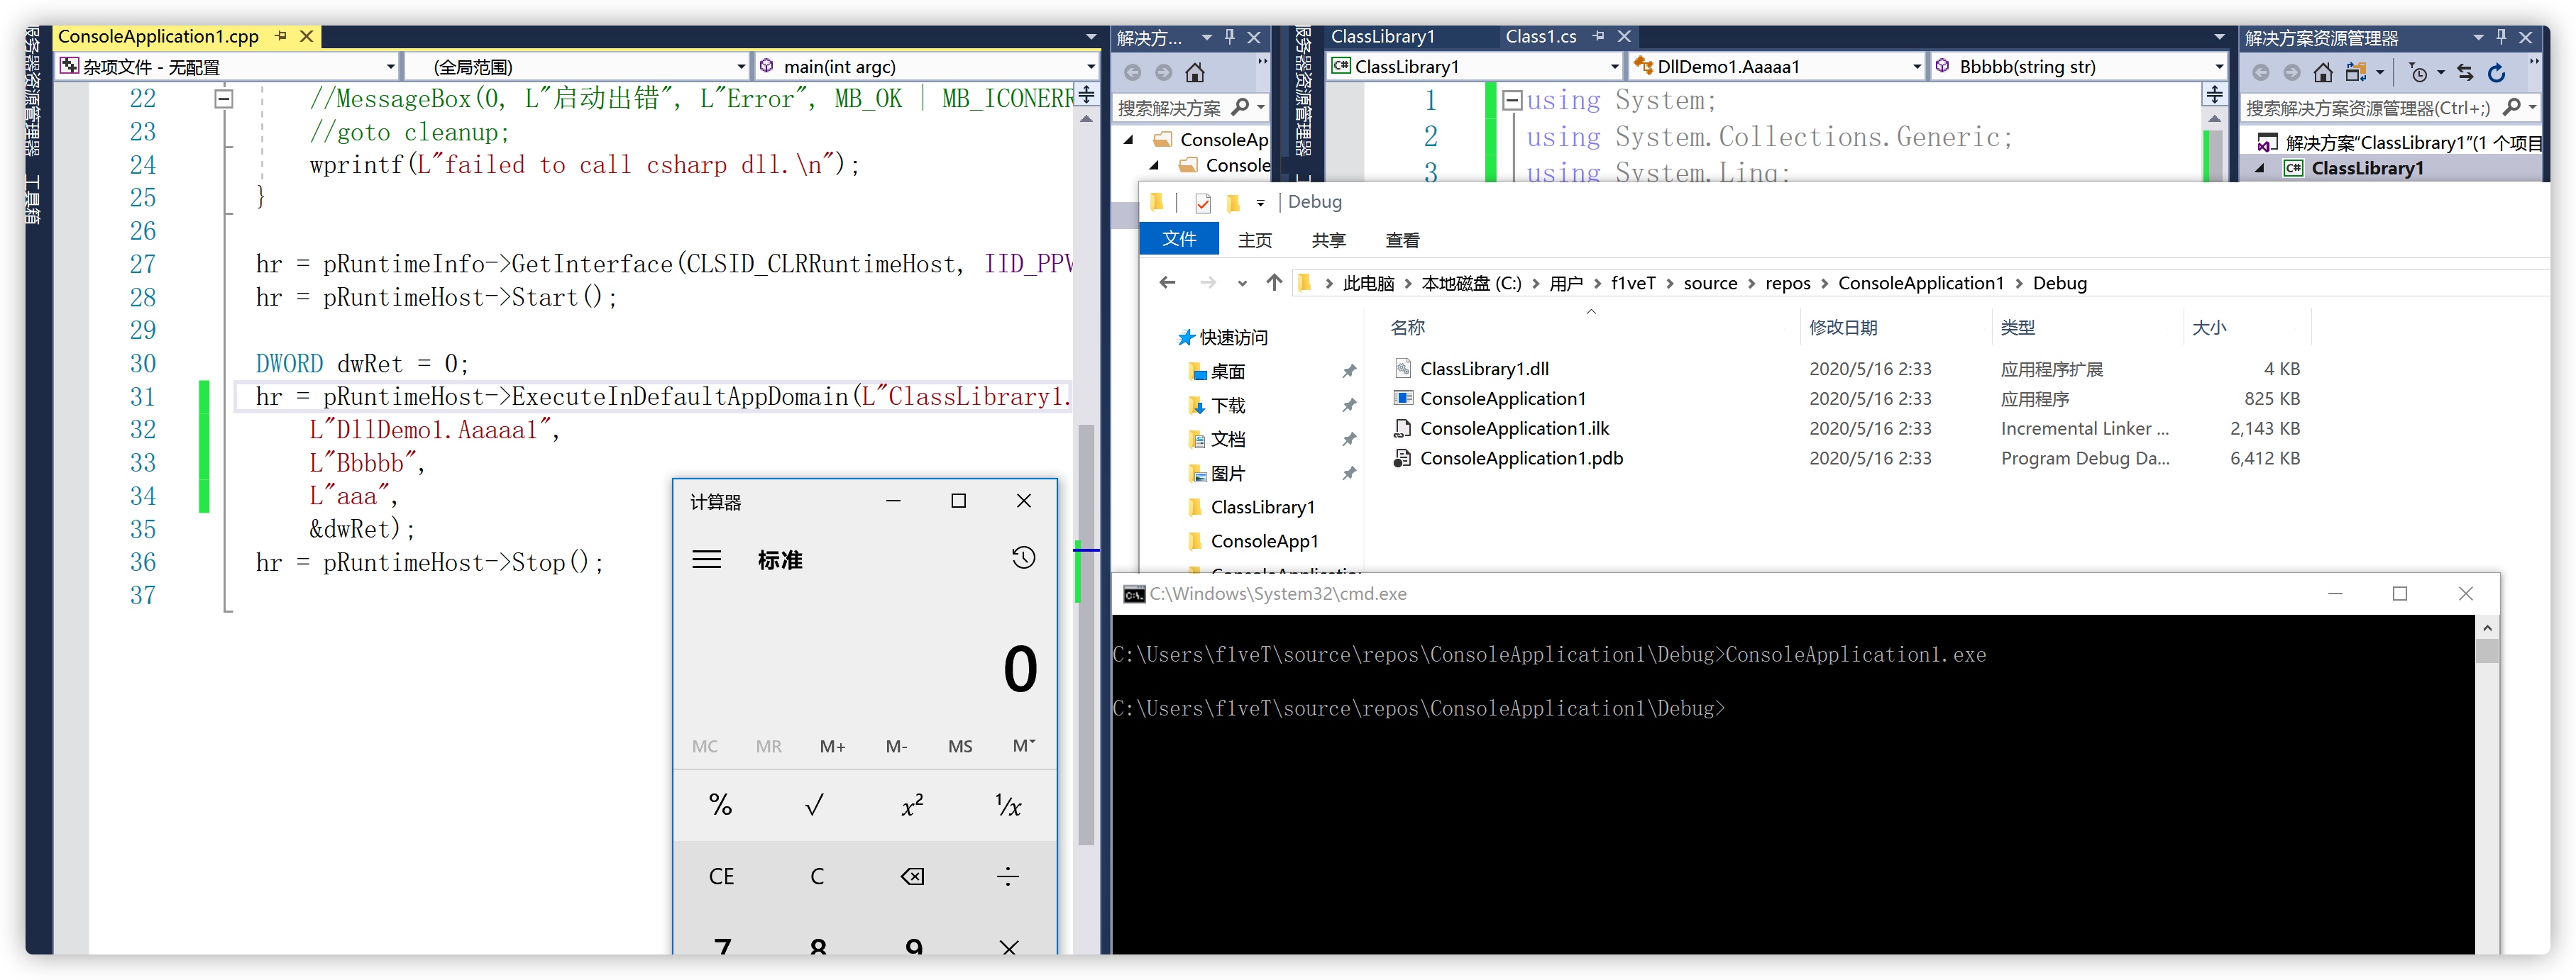Click the calculator divide key

[1008, 876]
